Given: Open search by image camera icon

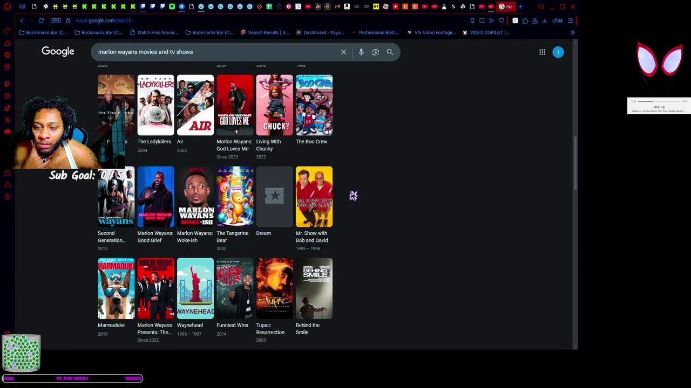Looking at the screenshot, I should 376,52.
